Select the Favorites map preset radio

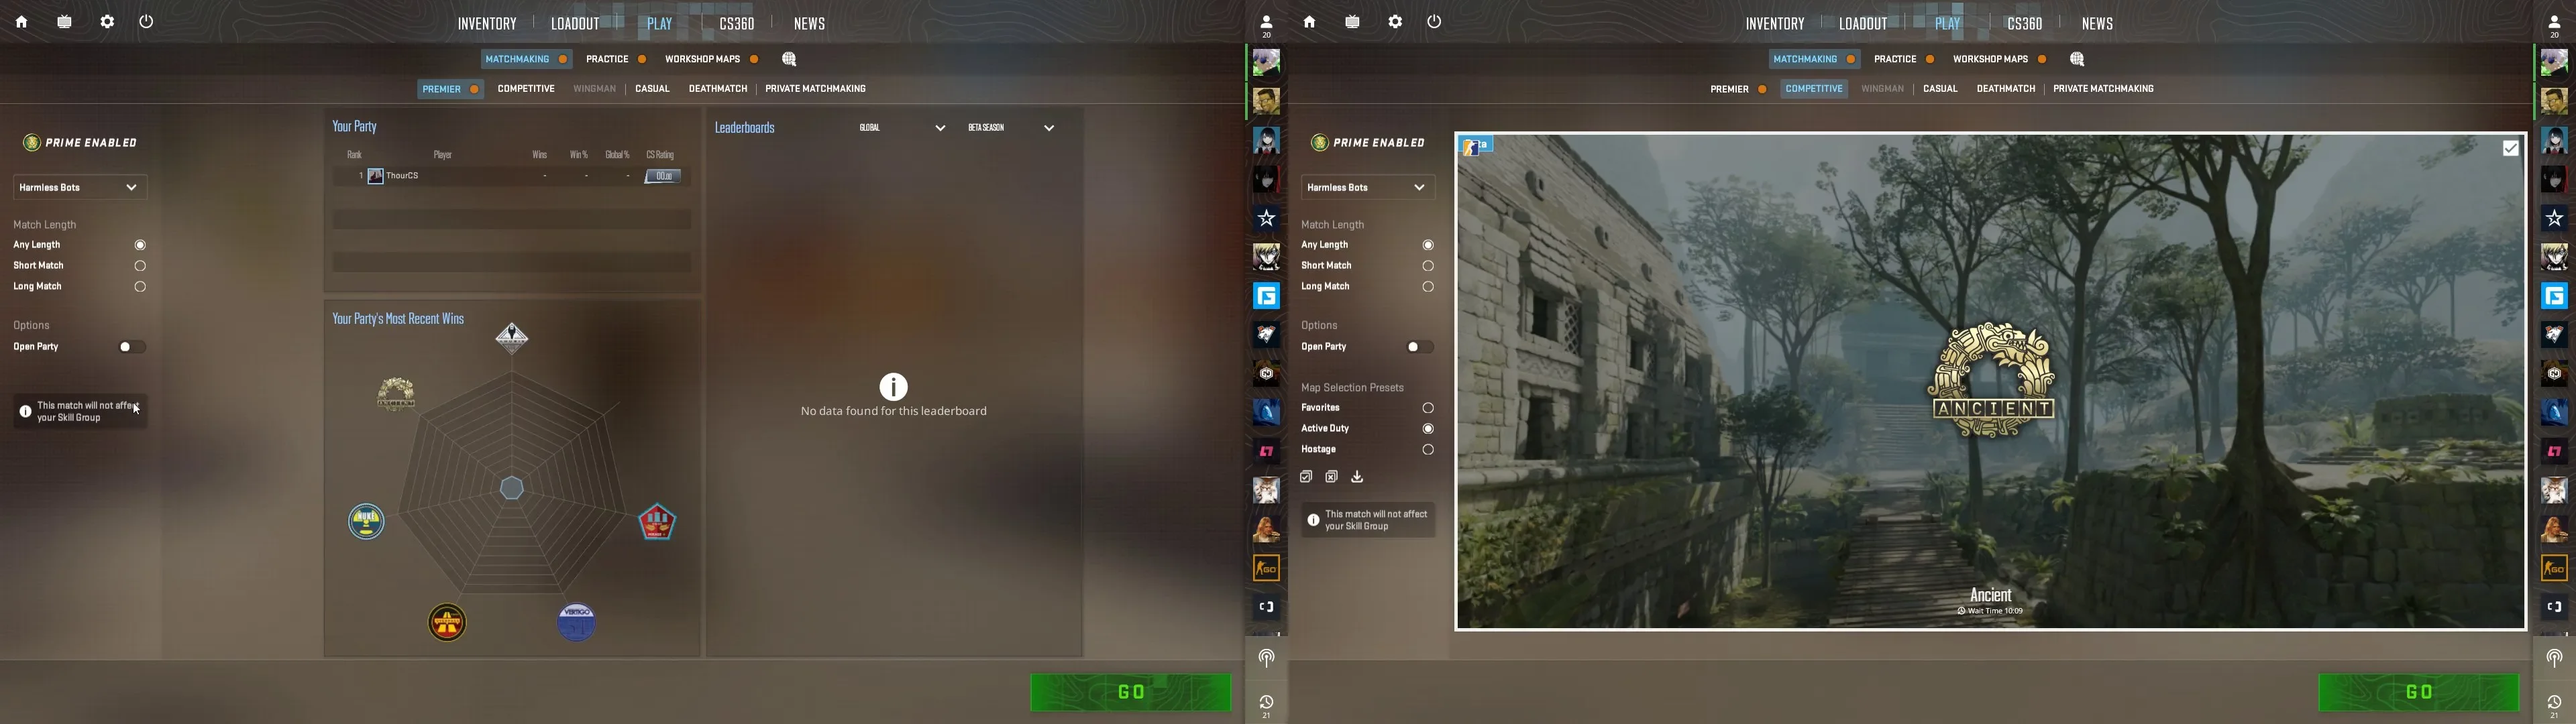tap(1428, 408)
